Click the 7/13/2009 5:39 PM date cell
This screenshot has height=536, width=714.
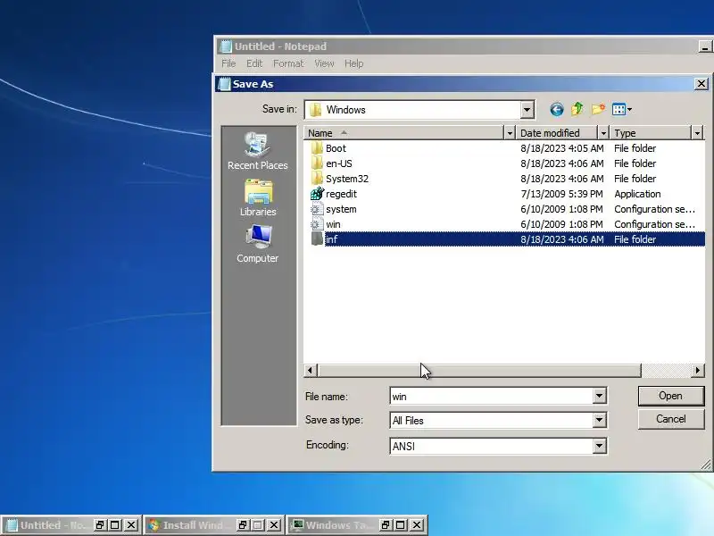[x=561, y=194]
